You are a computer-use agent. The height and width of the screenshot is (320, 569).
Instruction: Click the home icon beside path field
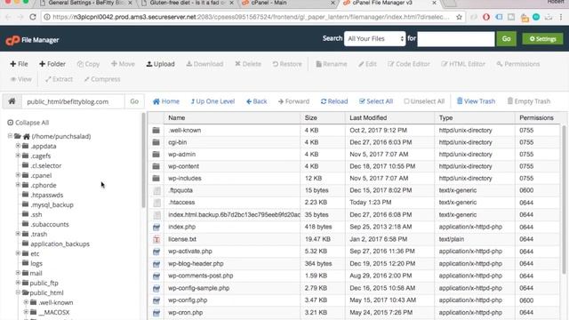[x=12, y=101]
